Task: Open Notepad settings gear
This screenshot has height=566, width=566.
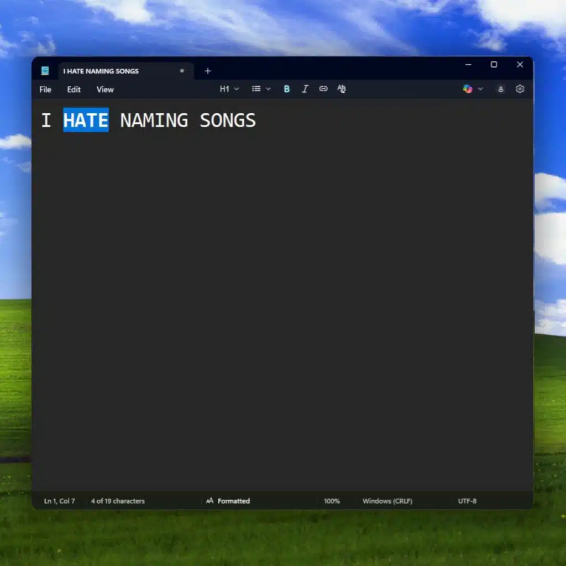Action: (x=520, y=89)
